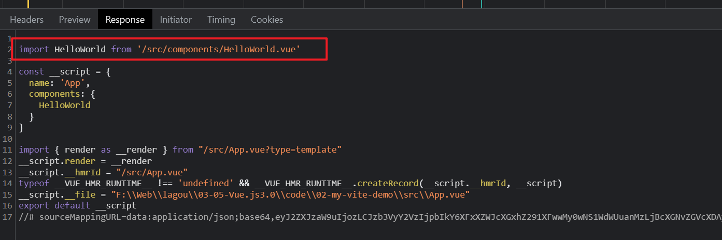Click the '/src/components/HelloWorld.vue' path string
The image size is (722, 240).
point(219,50)
